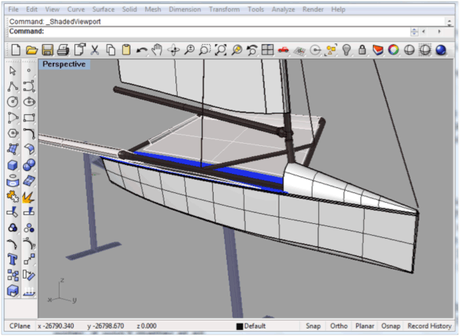Toggle Osnap in status bar
Viewport: 460px width, 336px height.
point(391,326)
